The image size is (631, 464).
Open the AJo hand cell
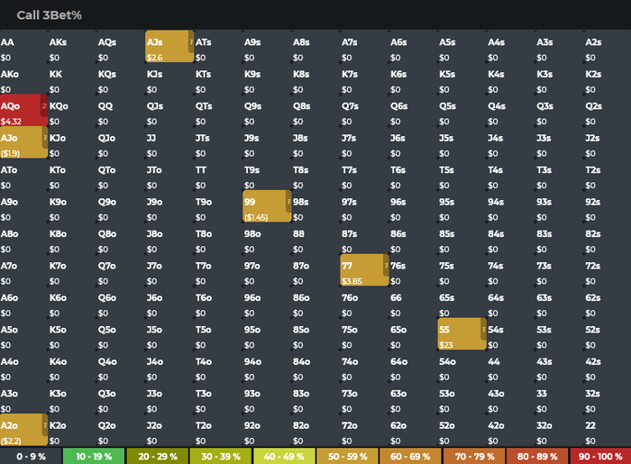tap(23, 142)
